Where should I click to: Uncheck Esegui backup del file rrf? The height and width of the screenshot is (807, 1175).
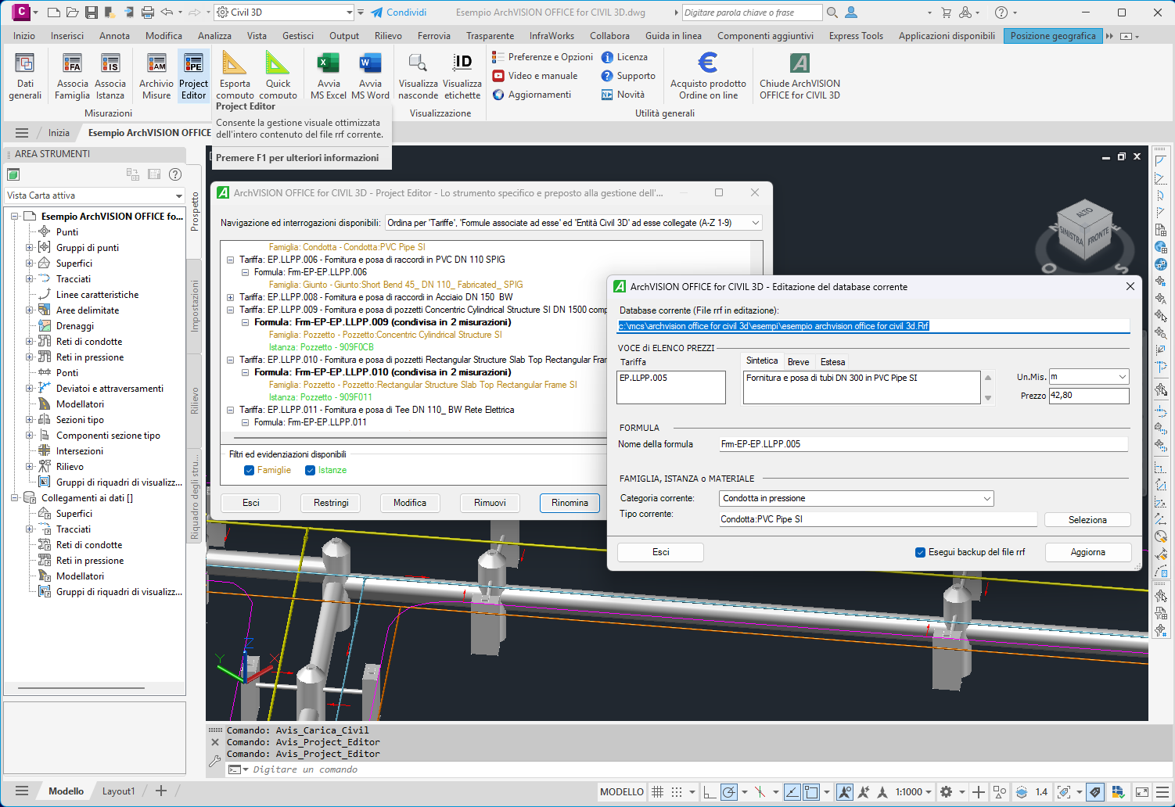coord(920,552)
